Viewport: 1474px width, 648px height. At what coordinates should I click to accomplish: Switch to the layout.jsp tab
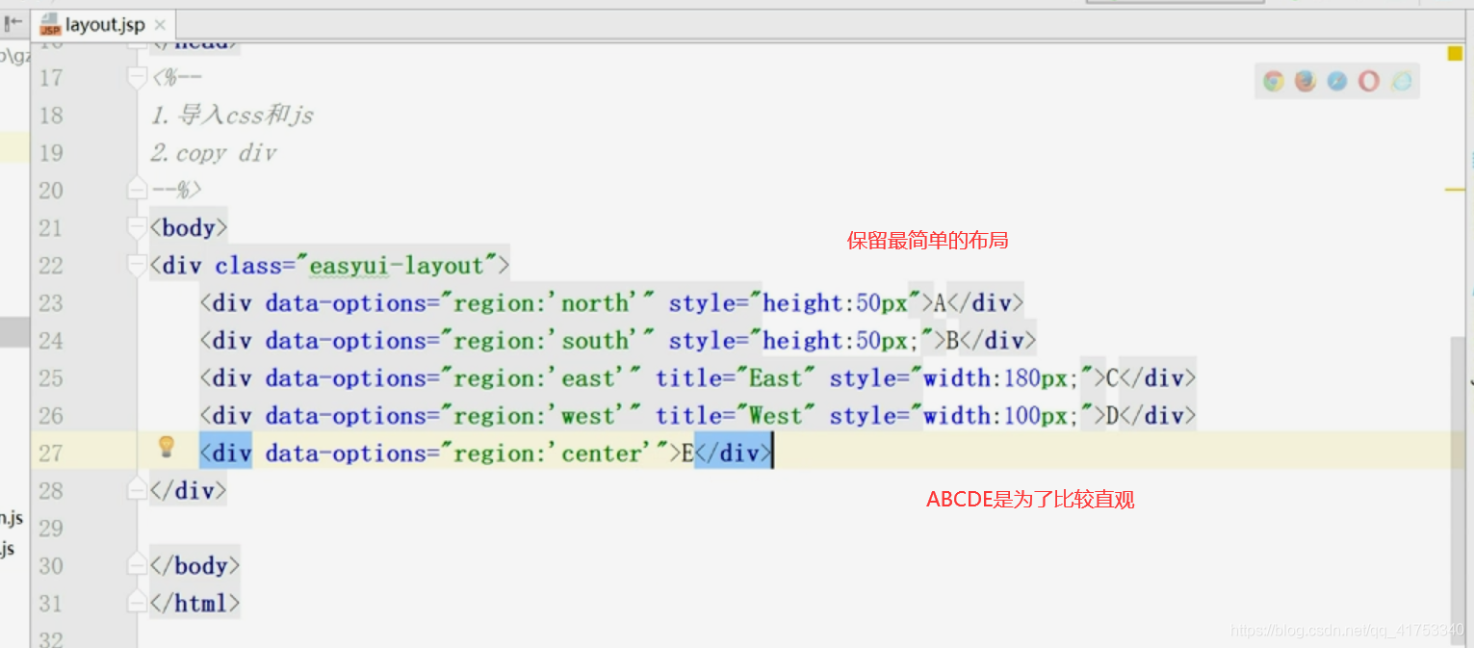point(104,25)
